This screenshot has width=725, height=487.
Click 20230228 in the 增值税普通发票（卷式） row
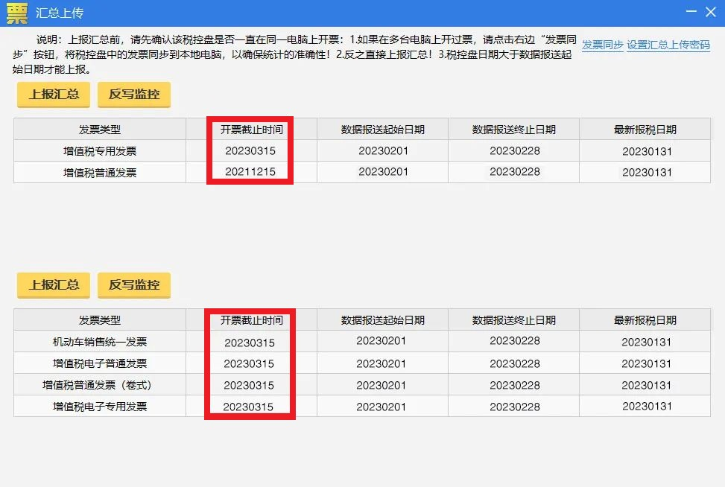[x=515, y=385]
